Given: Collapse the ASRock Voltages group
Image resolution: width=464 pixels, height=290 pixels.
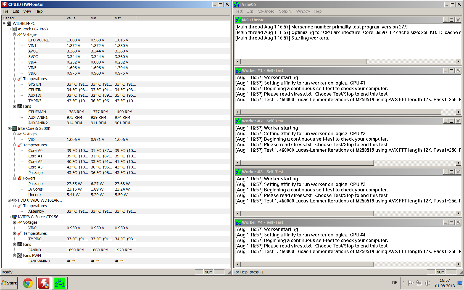Looking at the screenshot, I should click(14, 35).
